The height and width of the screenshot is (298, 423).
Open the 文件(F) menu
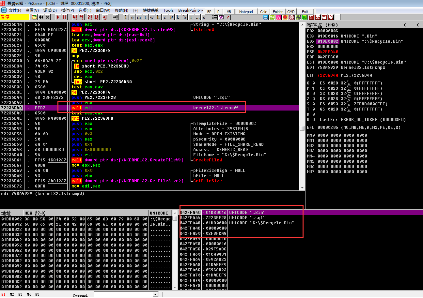(x=15, y=10)
